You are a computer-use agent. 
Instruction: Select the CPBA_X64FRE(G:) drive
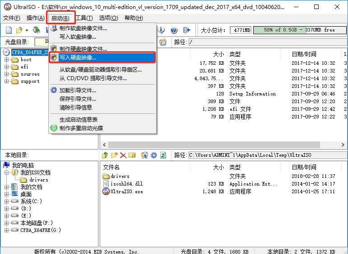[x=41, y=230]
